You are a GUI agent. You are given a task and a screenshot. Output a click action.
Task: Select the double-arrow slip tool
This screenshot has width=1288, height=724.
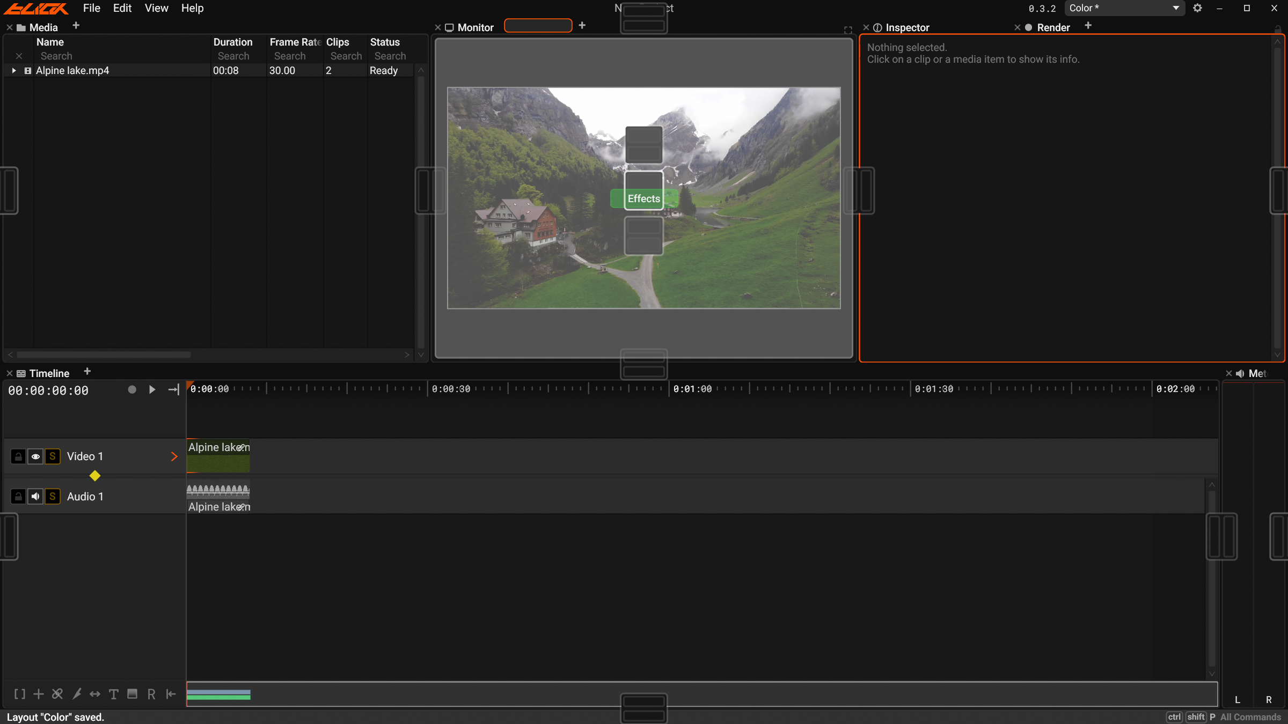pos(95,694)
